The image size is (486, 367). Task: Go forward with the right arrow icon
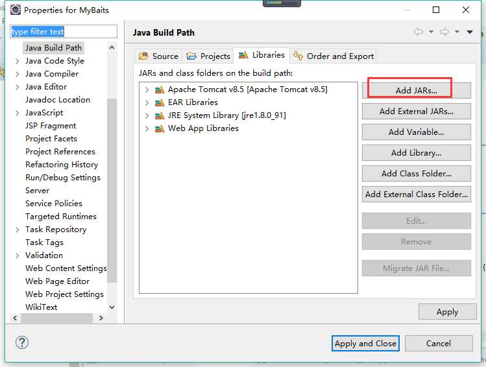444,32
